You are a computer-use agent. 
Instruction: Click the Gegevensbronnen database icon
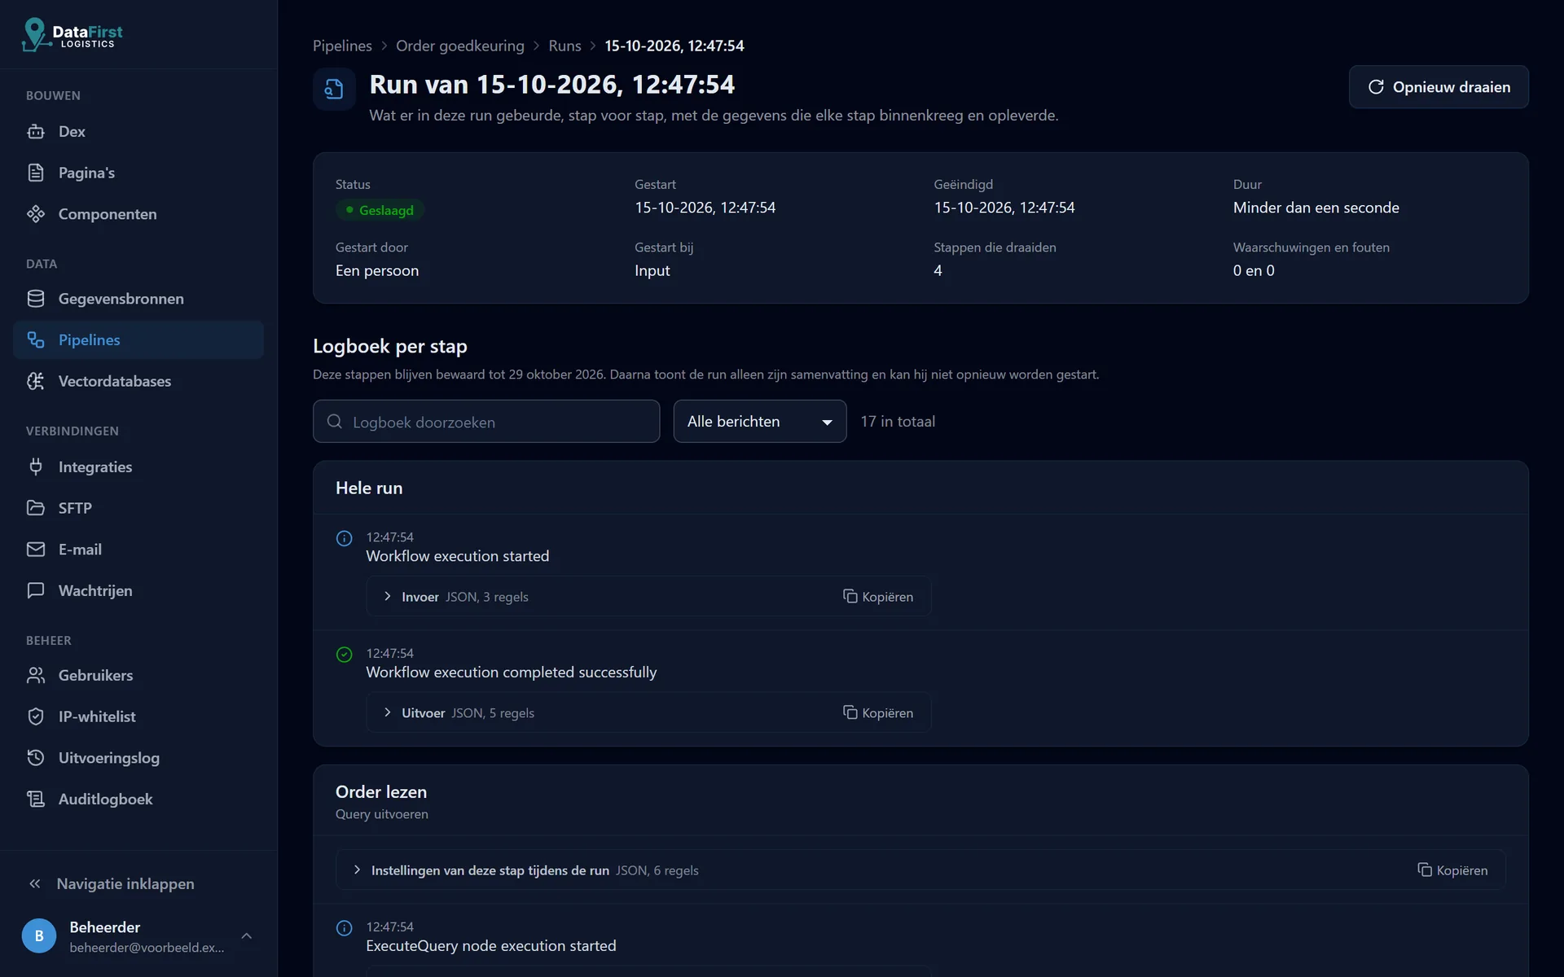pyautogui.click(x=36, y=299)
